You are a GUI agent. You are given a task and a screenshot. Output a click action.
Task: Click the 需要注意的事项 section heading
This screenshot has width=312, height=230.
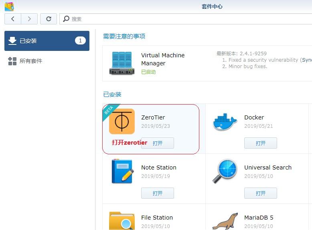(124, 36)
